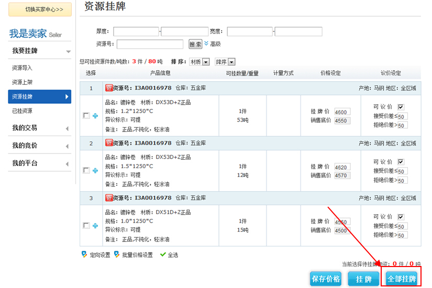Image resolution: width=432 pixels, height=288 pixels.
Task: Go to 已挂资源 in the sidebar
Action: (x=23, y=111)
